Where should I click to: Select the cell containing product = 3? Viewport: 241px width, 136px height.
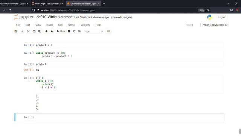click(x=129, y=45)
